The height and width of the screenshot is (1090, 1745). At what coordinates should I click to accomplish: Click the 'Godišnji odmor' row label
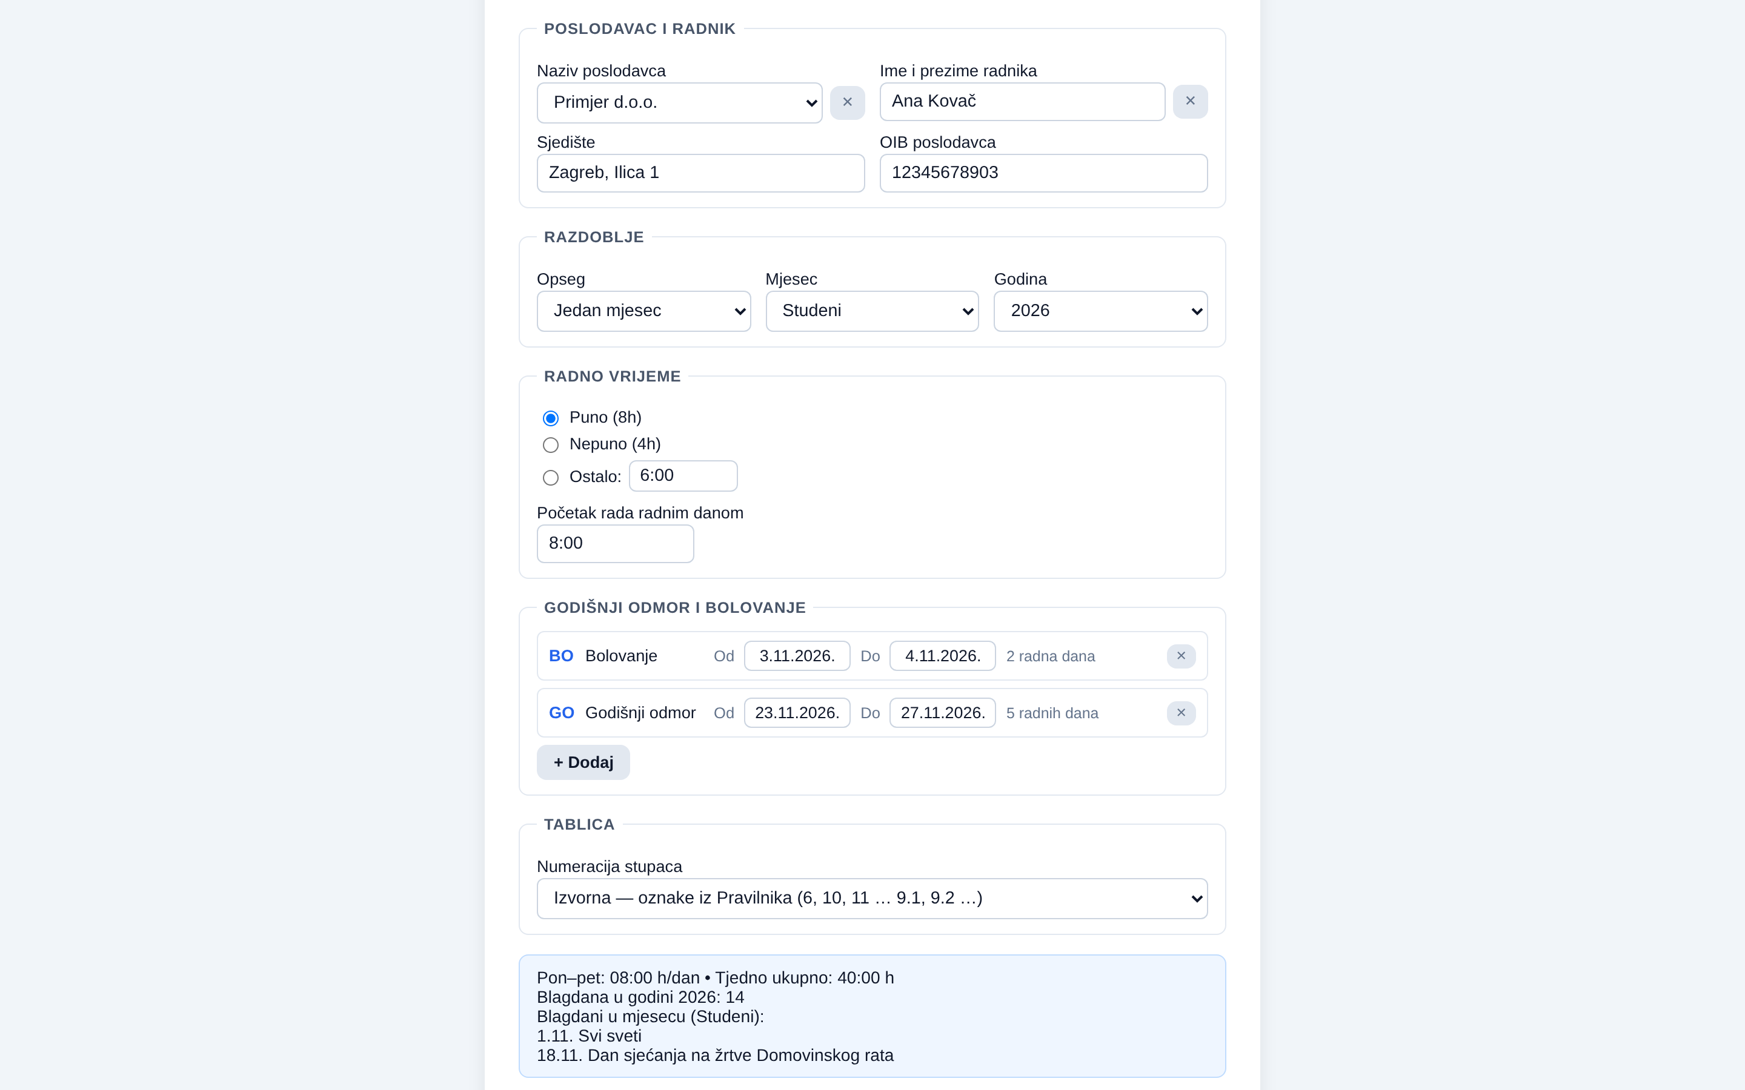coord(640,713)
